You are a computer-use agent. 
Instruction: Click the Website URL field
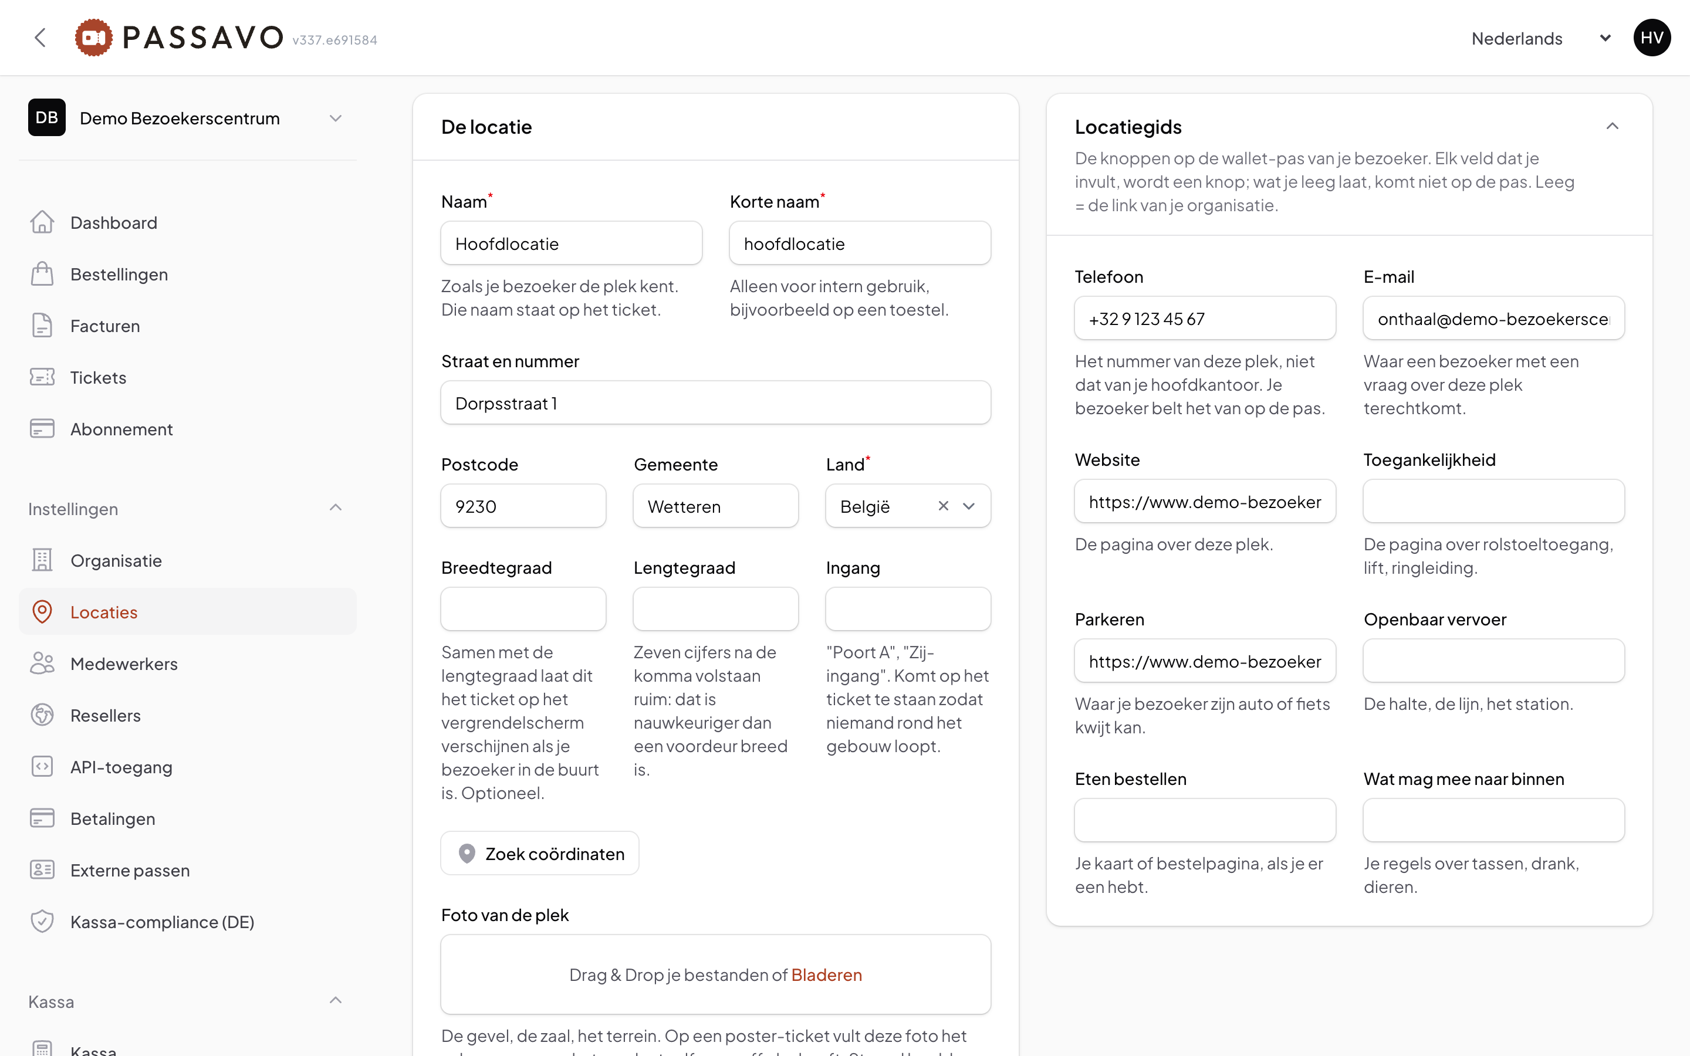(x=1205, y=502)
